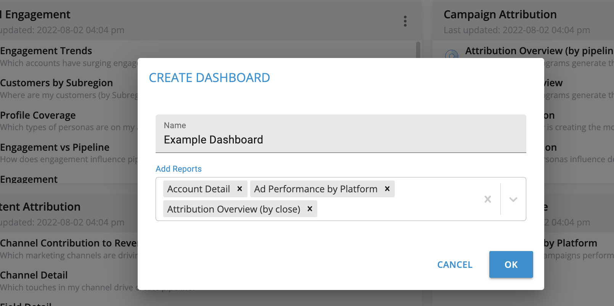The image size is (614, 306).
Task: Open the Profile Coverage report
Action: coord(38,115)
